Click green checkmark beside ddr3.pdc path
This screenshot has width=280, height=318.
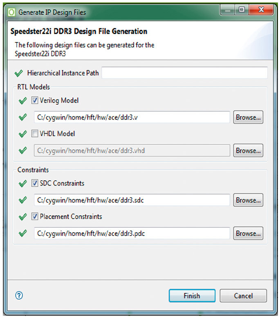(23, 233)
